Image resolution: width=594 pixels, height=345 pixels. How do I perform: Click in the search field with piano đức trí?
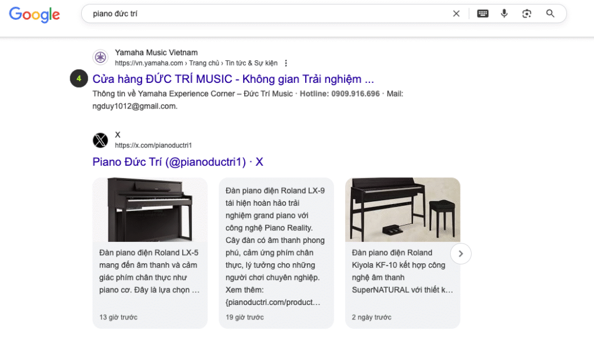coord(261,14)
